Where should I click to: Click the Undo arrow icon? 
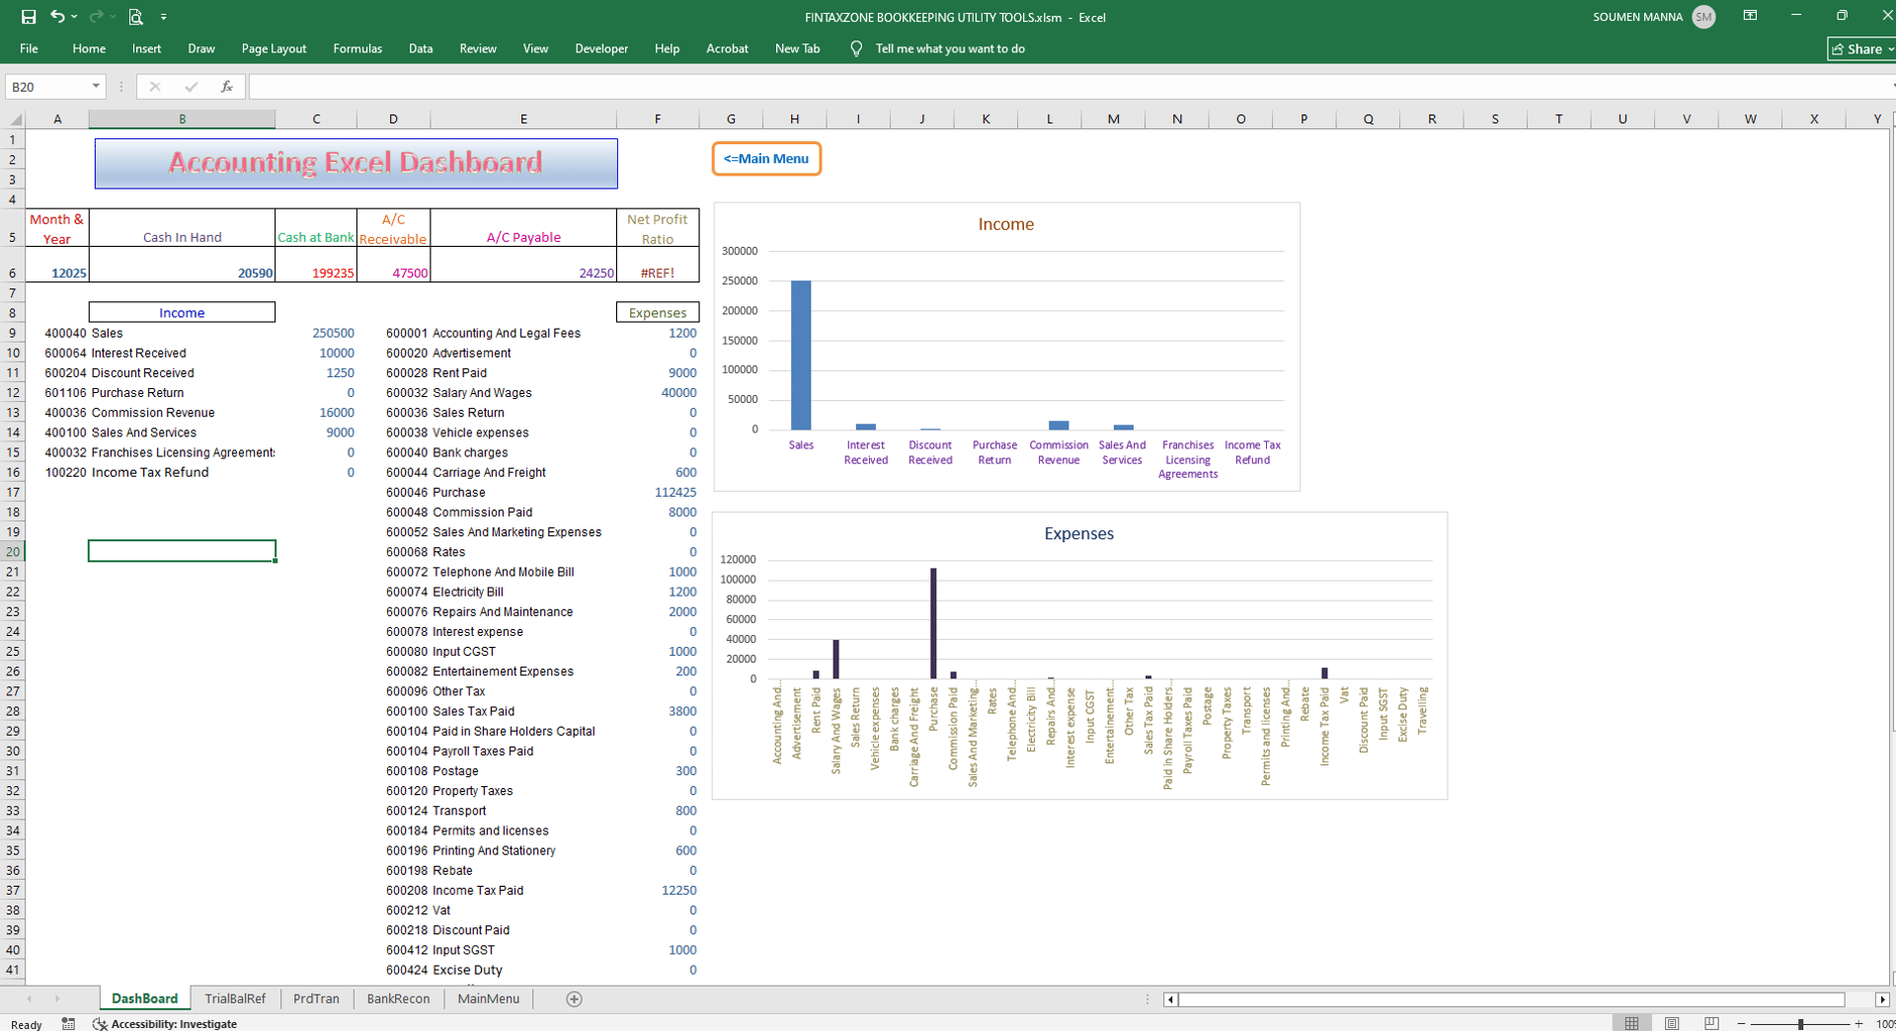(57, 17)
